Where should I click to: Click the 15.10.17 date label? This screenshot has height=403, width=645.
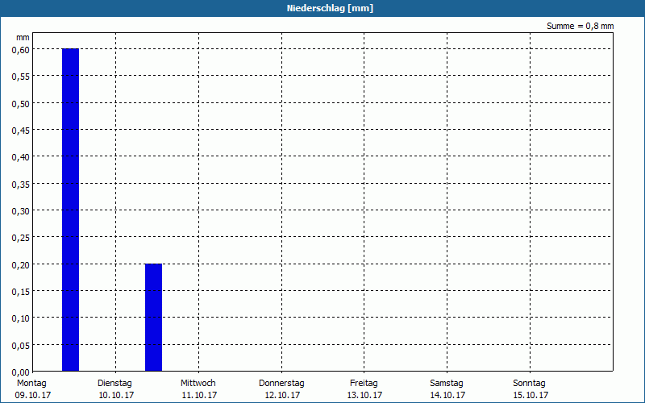tap(531, 395)
